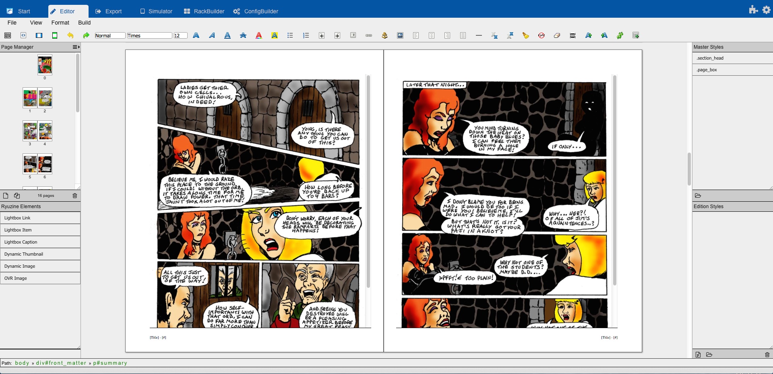Click the undo arrow icon

coord(70,35)
